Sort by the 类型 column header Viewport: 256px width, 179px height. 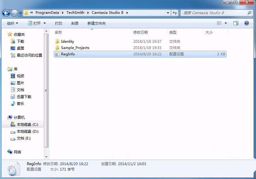pyautogui.click(x=173, y=32)
